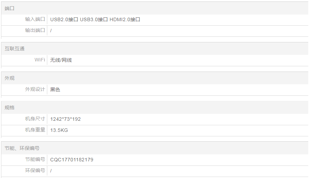
Task: Select the CQC17701182179 energy code
Action: [x=72, y=160]
